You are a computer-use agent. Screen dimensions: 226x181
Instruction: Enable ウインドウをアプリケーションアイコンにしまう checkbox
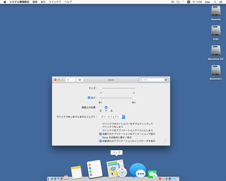coord(100,130)
